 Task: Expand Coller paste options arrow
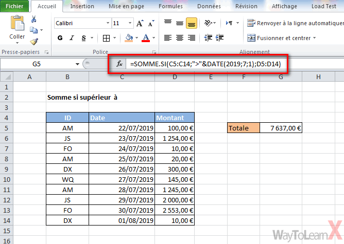[x=17, y=43]
